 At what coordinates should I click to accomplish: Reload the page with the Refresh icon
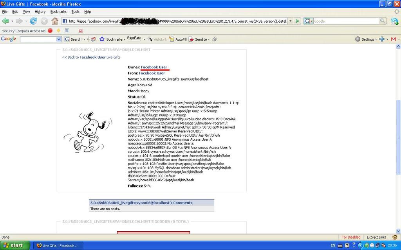pos(34,21)
